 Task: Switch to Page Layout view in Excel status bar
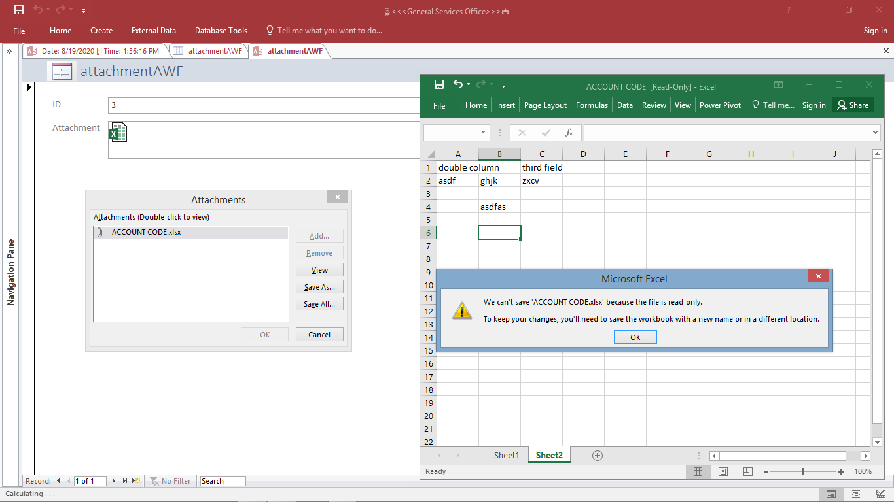click(x=723, y=471)
